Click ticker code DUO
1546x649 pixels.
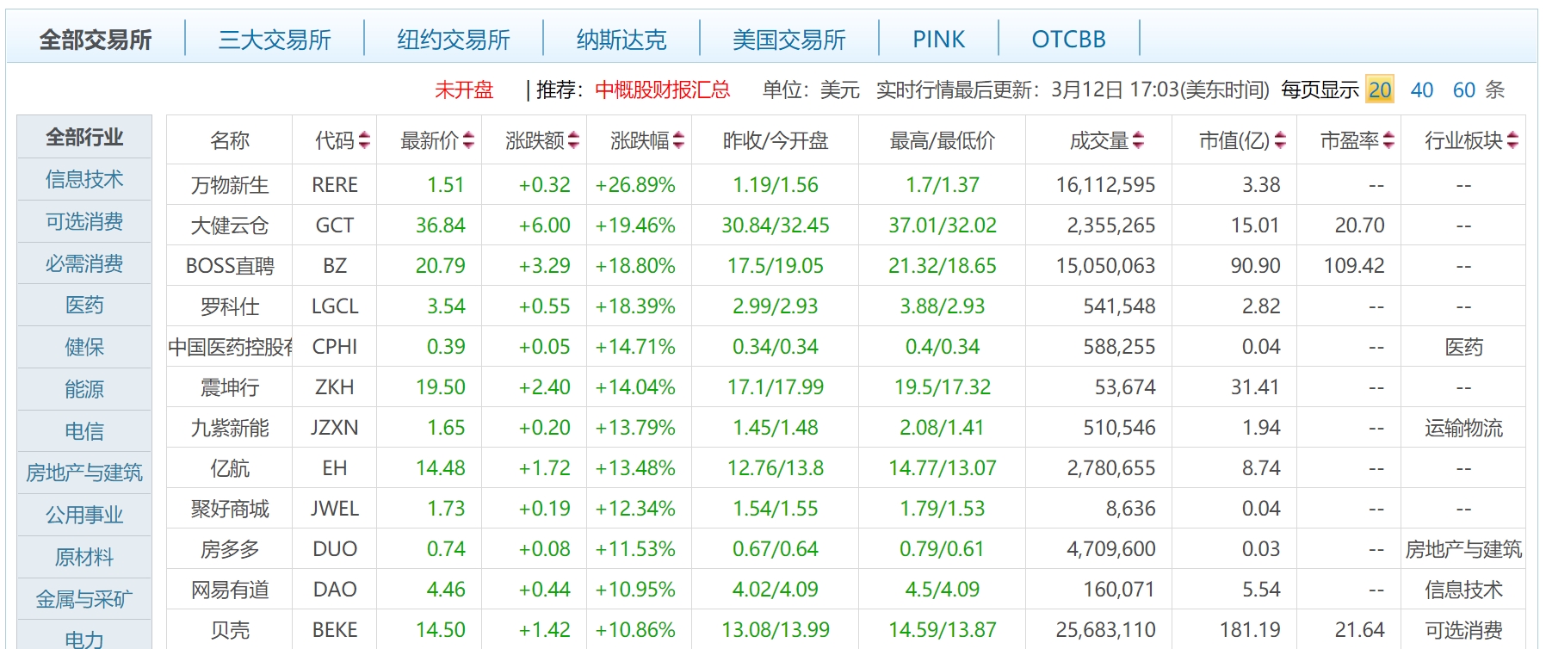pyautogui.click(x=335, y=549)
